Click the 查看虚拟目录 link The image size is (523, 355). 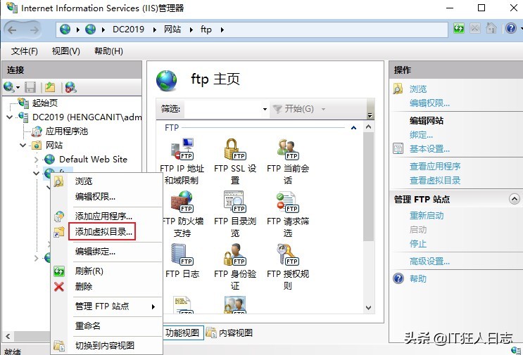coord(435,180)
